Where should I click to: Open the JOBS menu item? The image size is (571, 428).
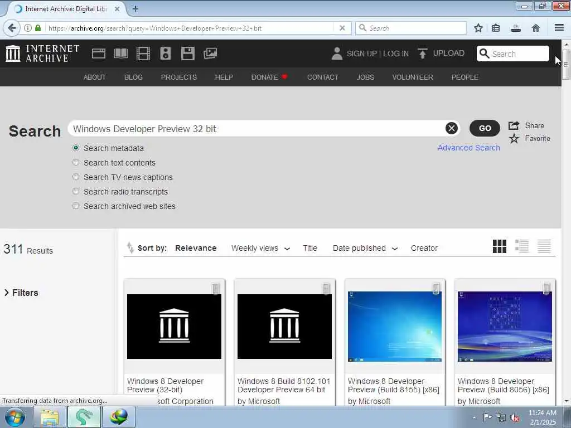(x=365, y=77)
